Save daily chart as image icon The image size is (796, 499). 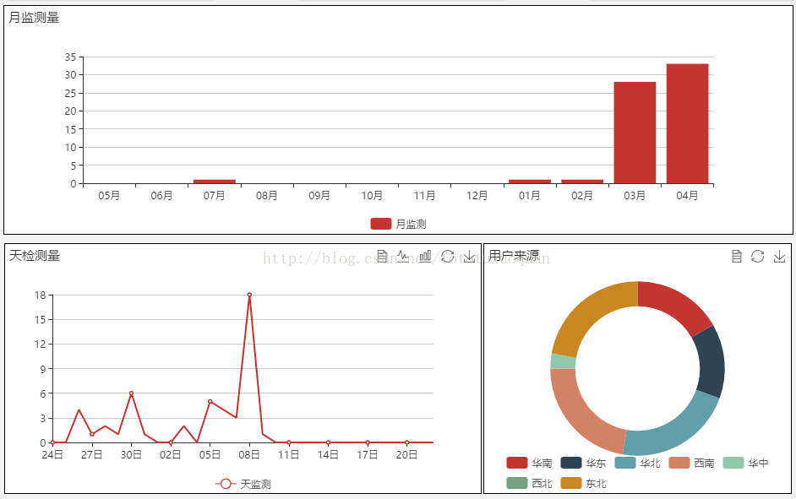tap(469, 256)
